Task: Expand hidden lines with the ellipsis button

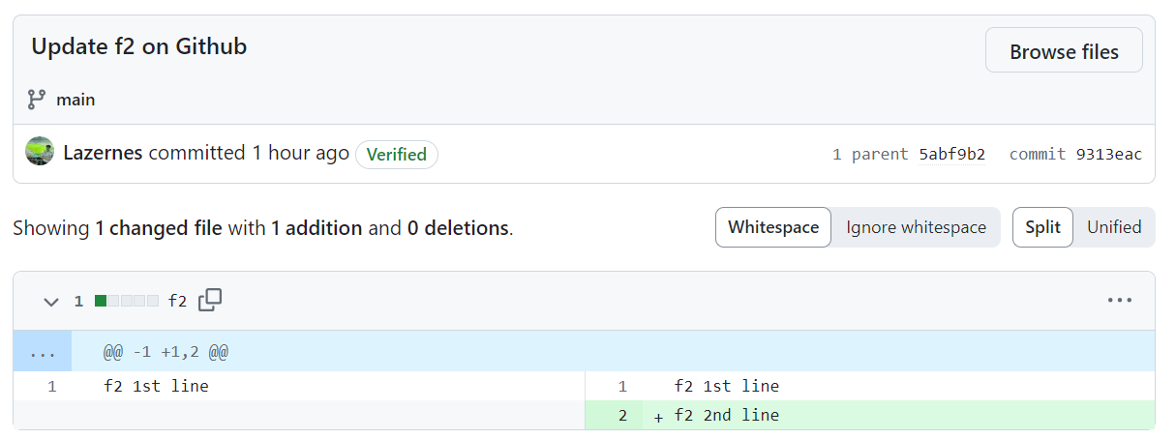Action: coord(43,352)
